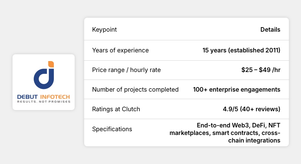301x164 pixels.
Task: Select the Keypoint column header
Action: (105, 30)
